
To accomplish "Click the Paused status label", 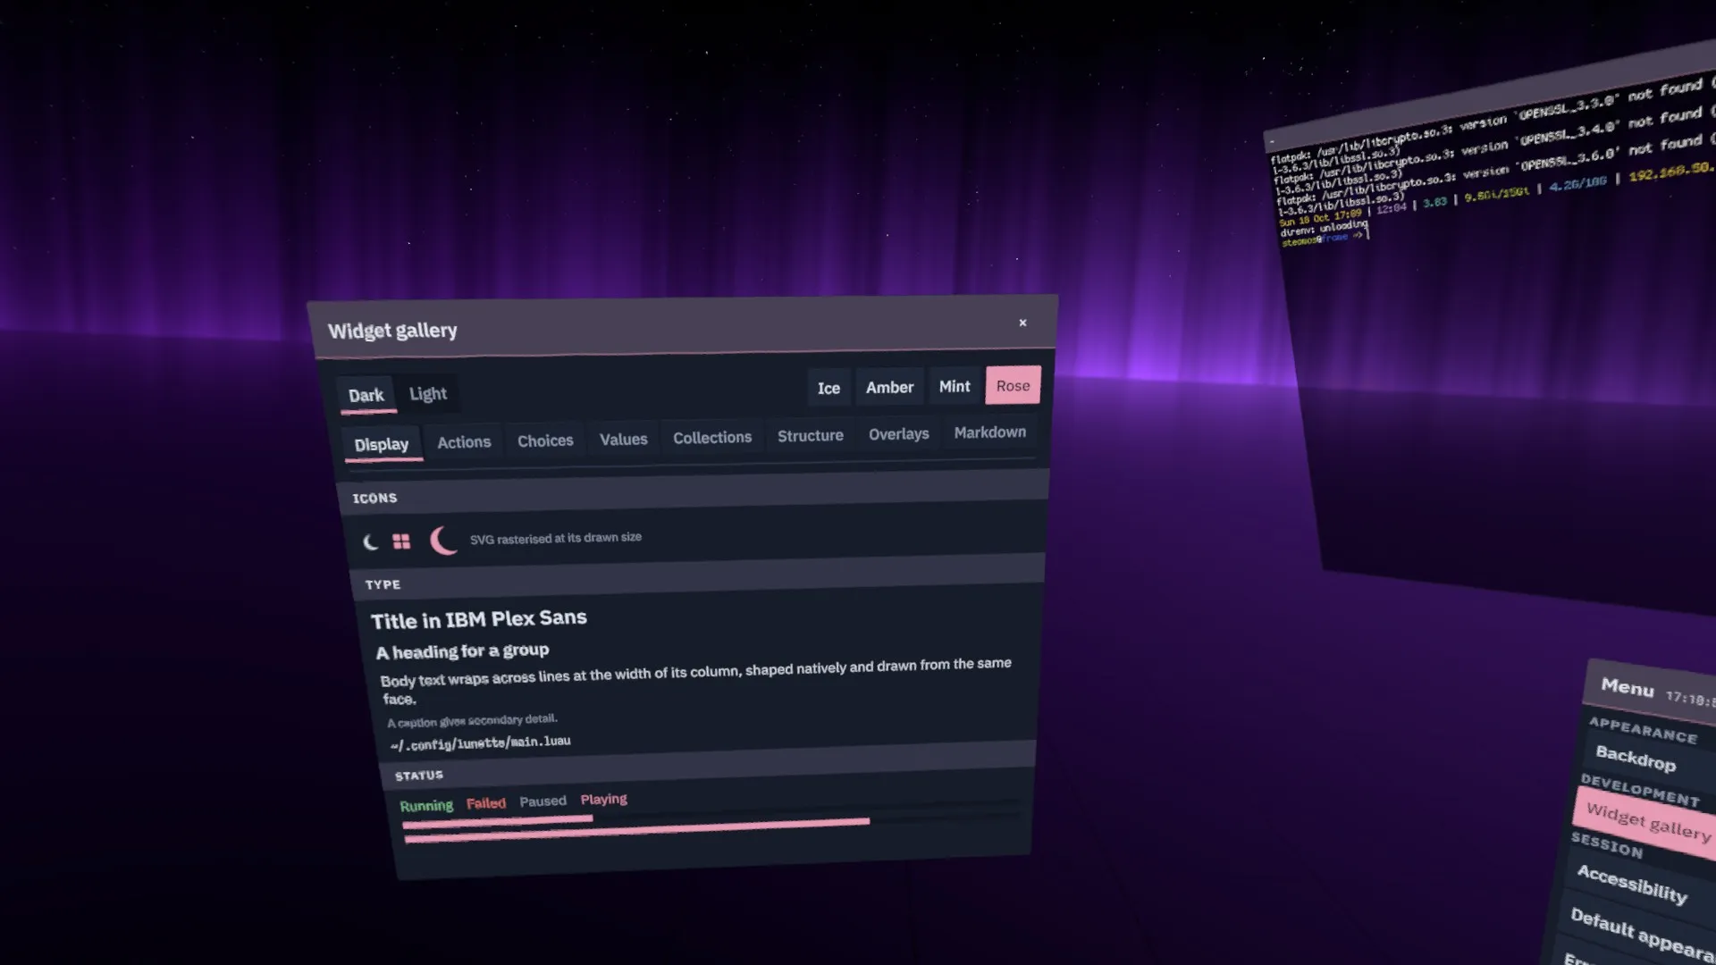I will (x=543, y=801).
